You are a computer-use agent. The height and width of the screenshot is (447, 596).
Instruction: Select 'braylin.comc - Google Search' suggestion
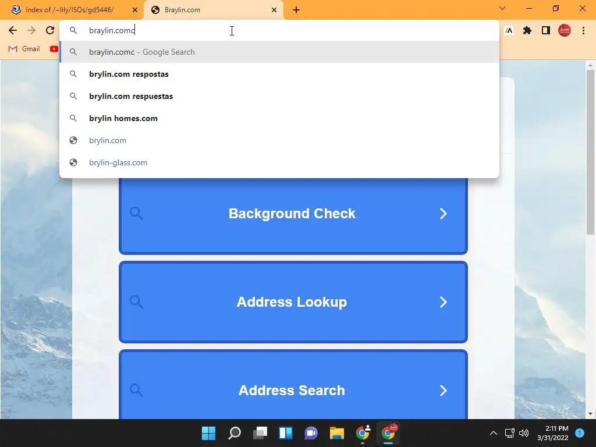click(279, 52)
